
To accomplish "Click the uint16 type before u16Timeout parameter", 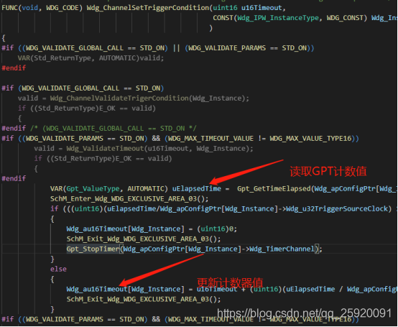I will click(225, 8).
